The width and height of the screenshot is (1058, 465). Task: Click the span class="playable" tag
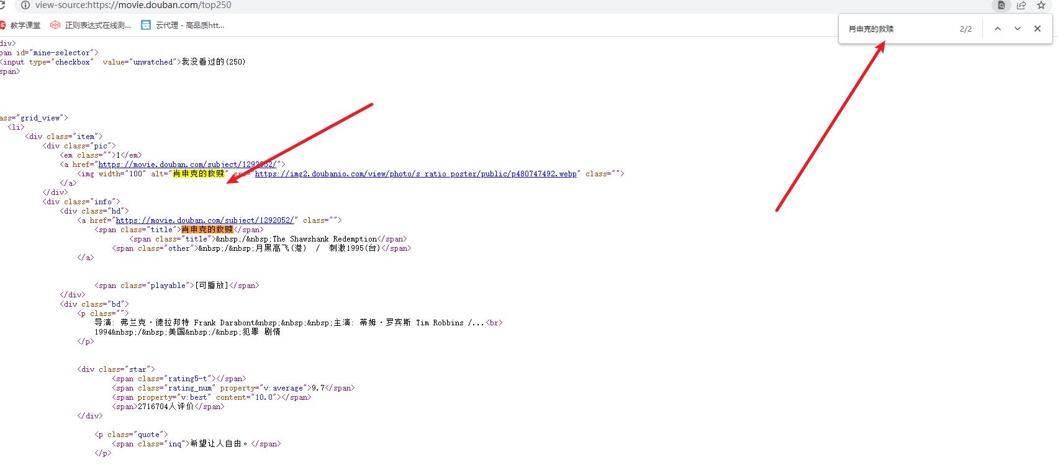[145, 286]
